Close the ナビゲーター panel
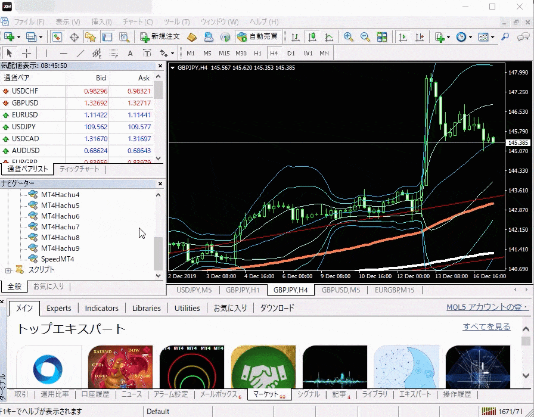Image resolution: width=534 pixels, height=417 pixels. coord(160,184)
